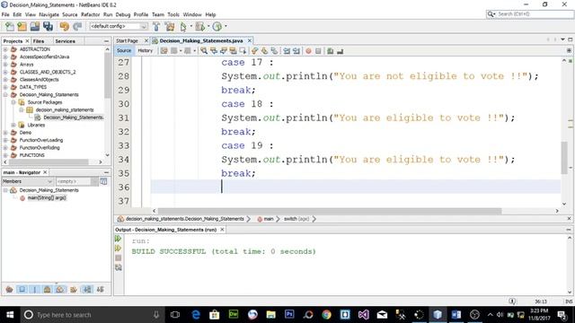Click the New Project toolbar icon
Image resolution: width=575 pixels, height=323 pixels.
tap(22, 26)
